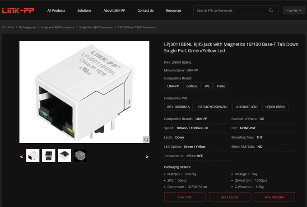307x207 pixels.
Task: Open the language dropdown
Action: (294, 10)
